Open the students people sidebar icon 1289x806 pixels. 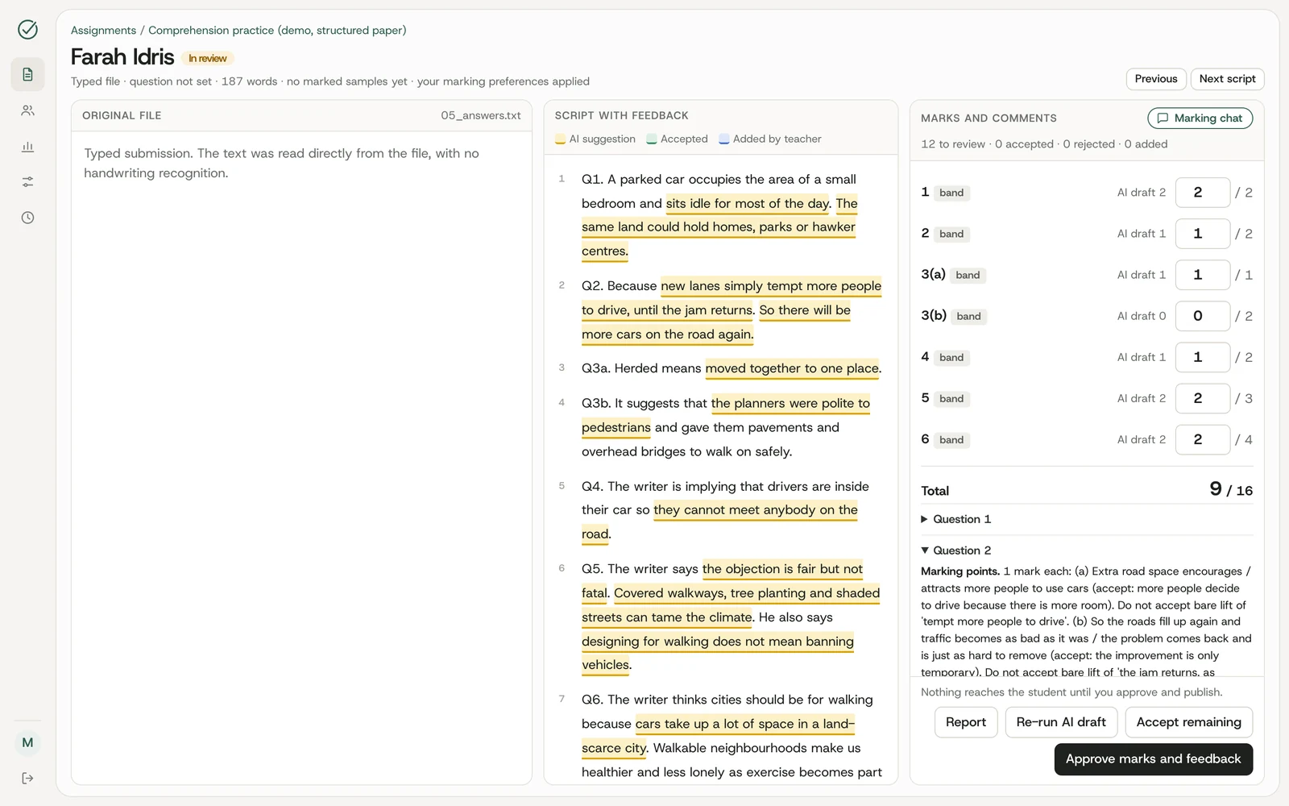27,110
